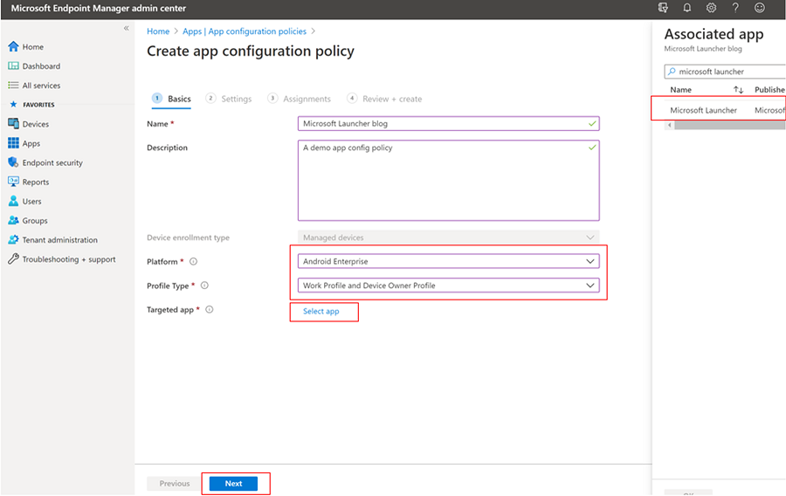
Task: Open the feedback smiley icon
Action: [760, 8]
